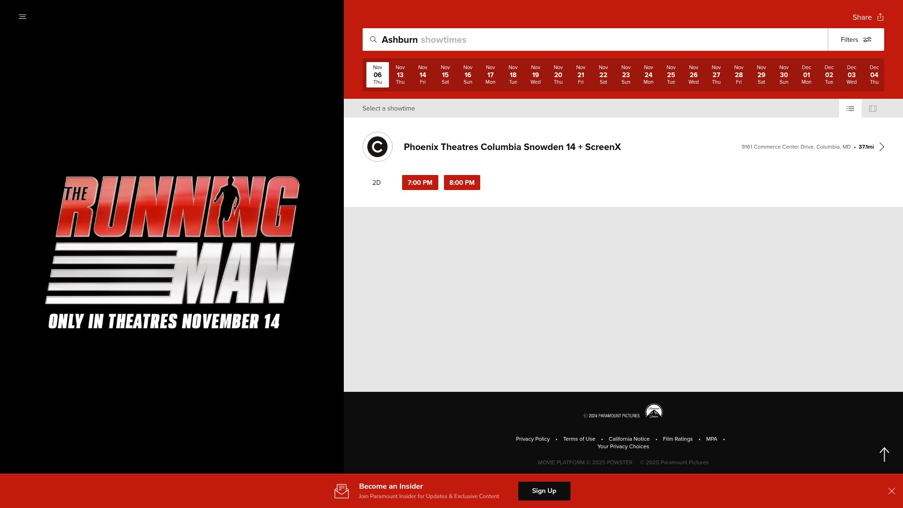This screenshot has height=508, width=903.
Task: Switch to map view icon
Action: coord(873,109)
